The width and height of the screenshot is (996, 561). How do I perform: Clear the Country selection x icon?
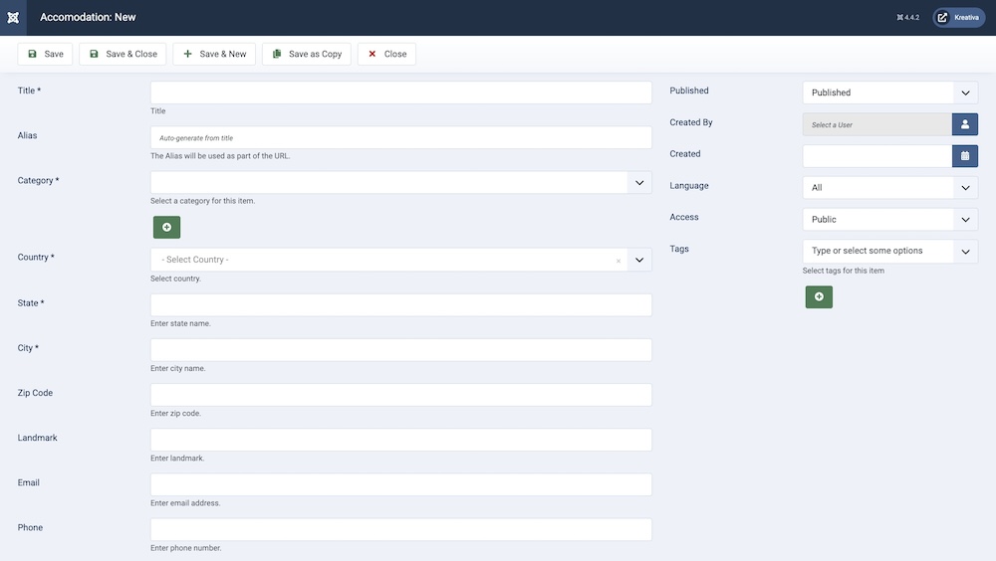[x=618, y=261]
